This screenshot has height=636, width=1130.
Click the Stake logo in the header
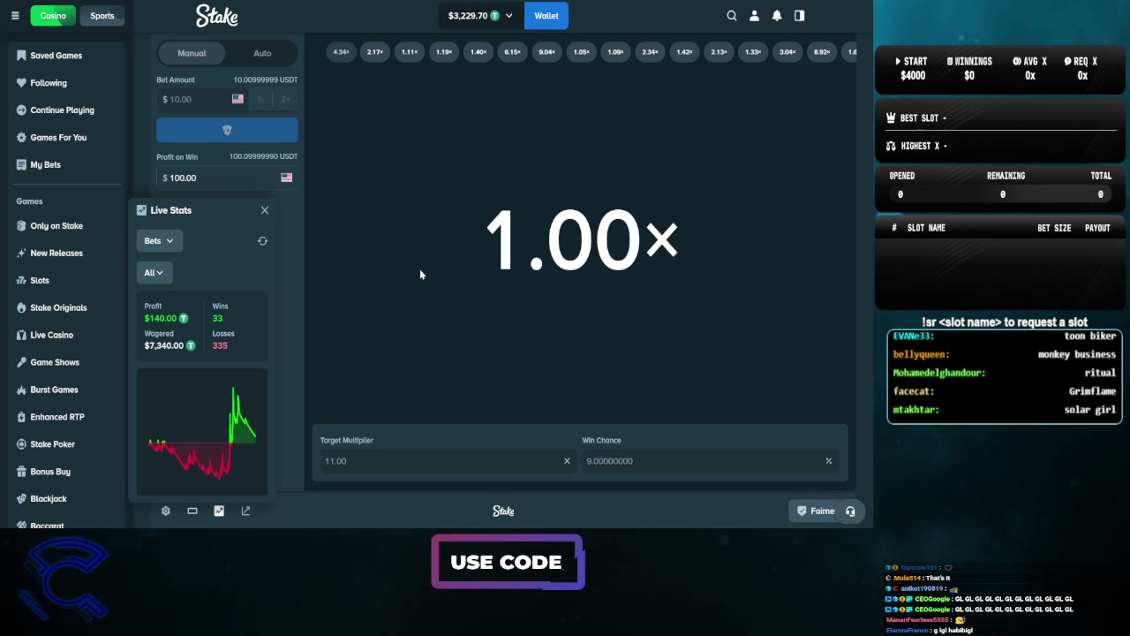[x=216, y=15]
